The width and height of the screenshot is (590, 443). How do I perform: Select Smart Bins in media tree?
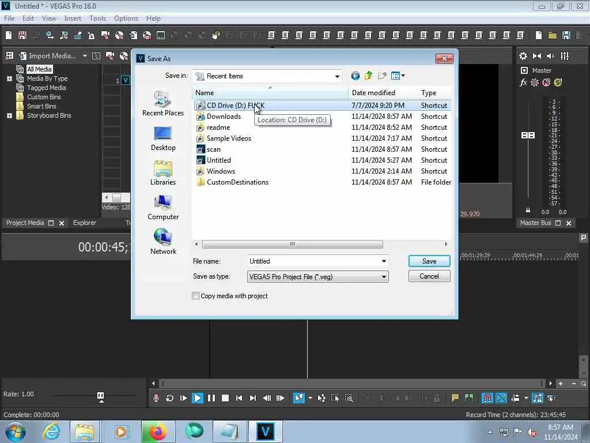[41, 106]
